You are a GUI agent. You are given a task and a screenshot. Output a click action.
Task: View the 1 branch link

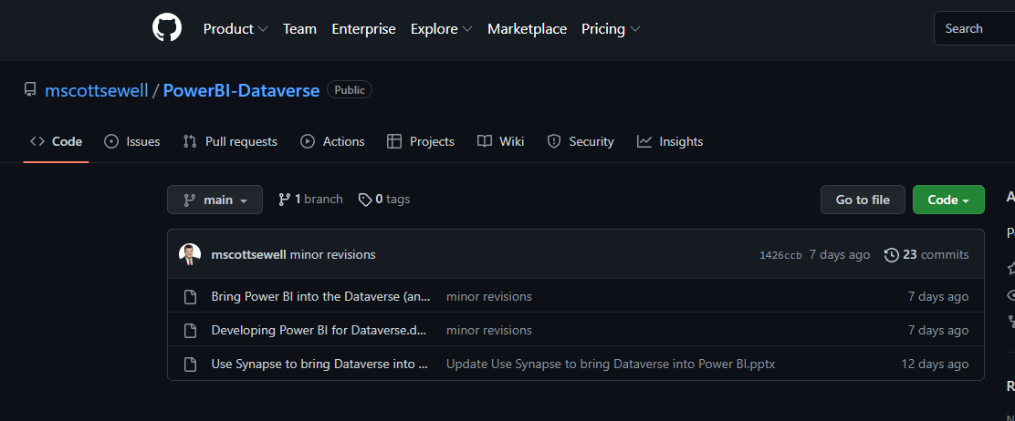[310, 200]
